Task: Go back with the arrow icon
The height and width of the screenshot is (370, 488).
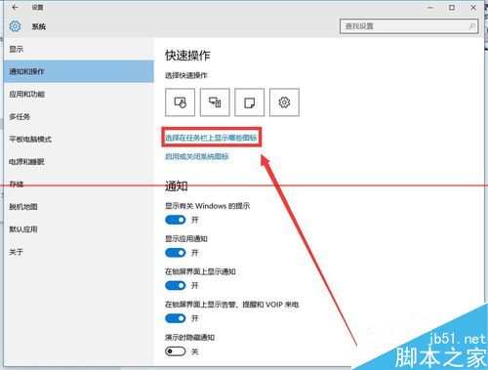Action: click(x=15, y=7)
